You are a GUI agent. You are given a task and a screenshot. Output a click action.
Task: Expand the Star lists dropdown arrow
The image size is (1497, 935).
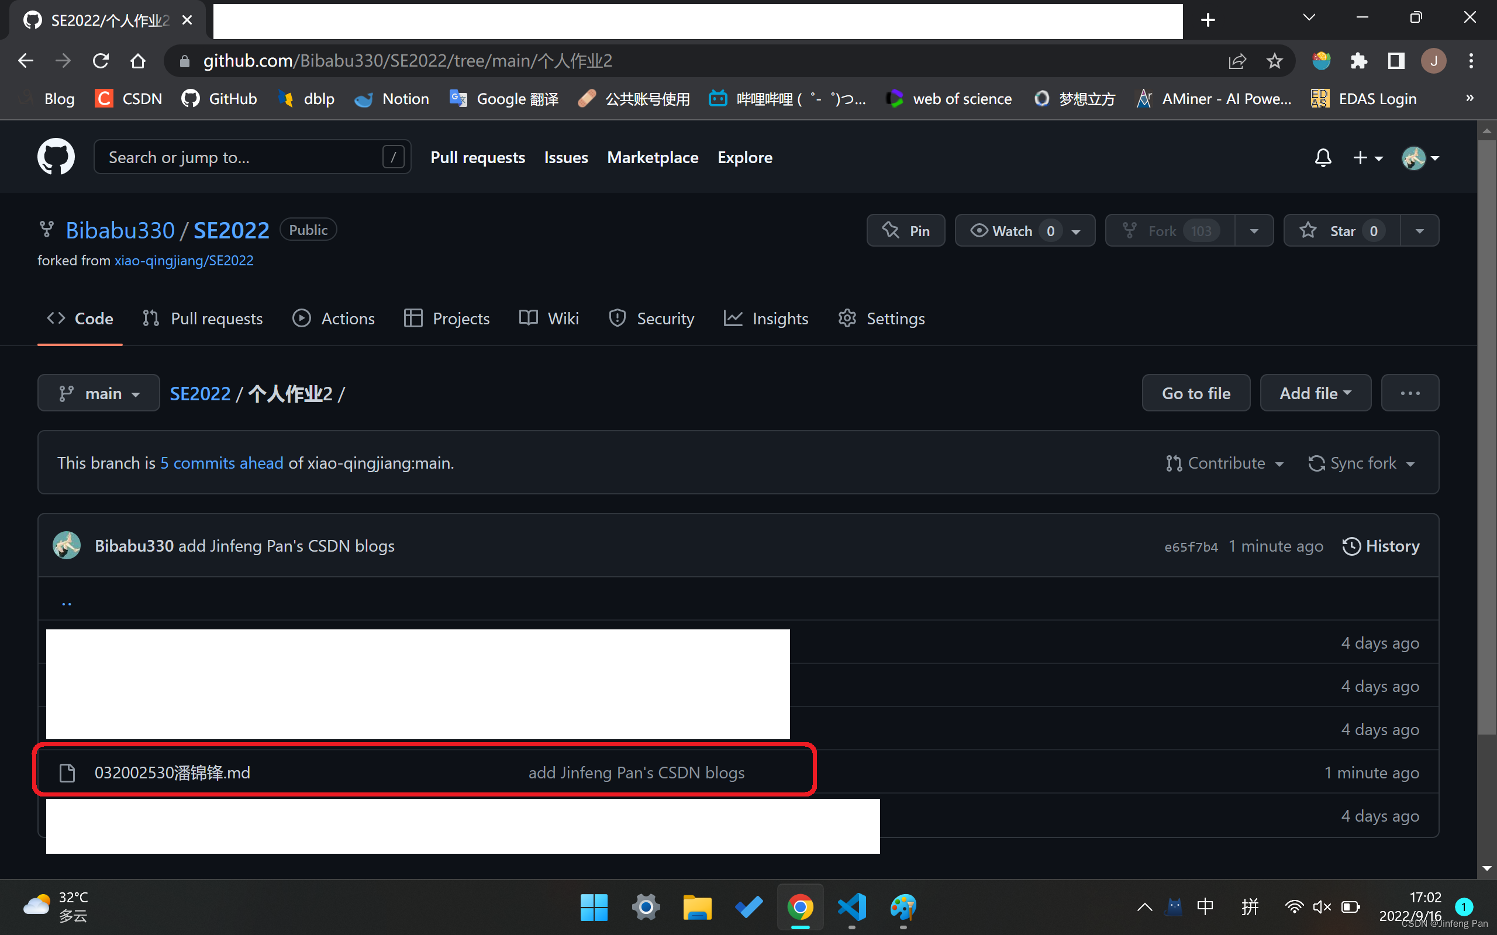coord(1420,231)
